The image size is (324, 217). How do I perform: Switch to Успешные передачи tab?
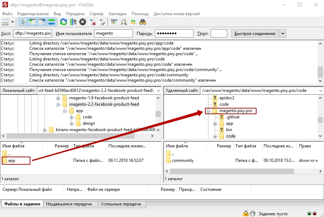pyautogui.click(x=121, y=204)
